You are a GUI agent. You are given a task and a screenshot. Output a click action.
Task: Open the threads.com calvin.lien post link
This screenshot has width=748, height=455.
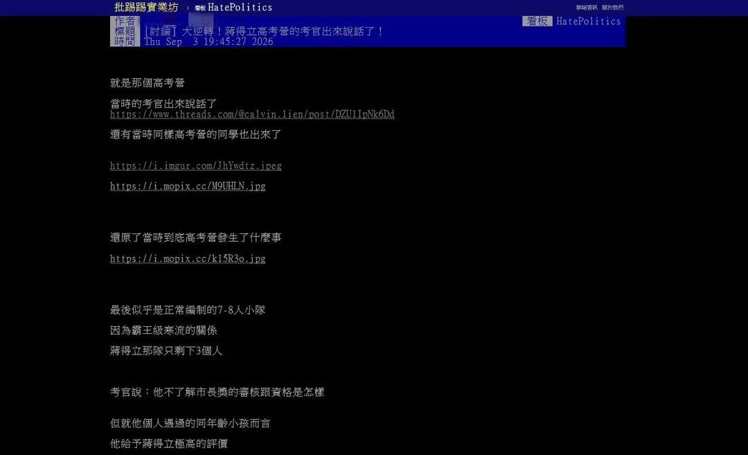[252, 114]
